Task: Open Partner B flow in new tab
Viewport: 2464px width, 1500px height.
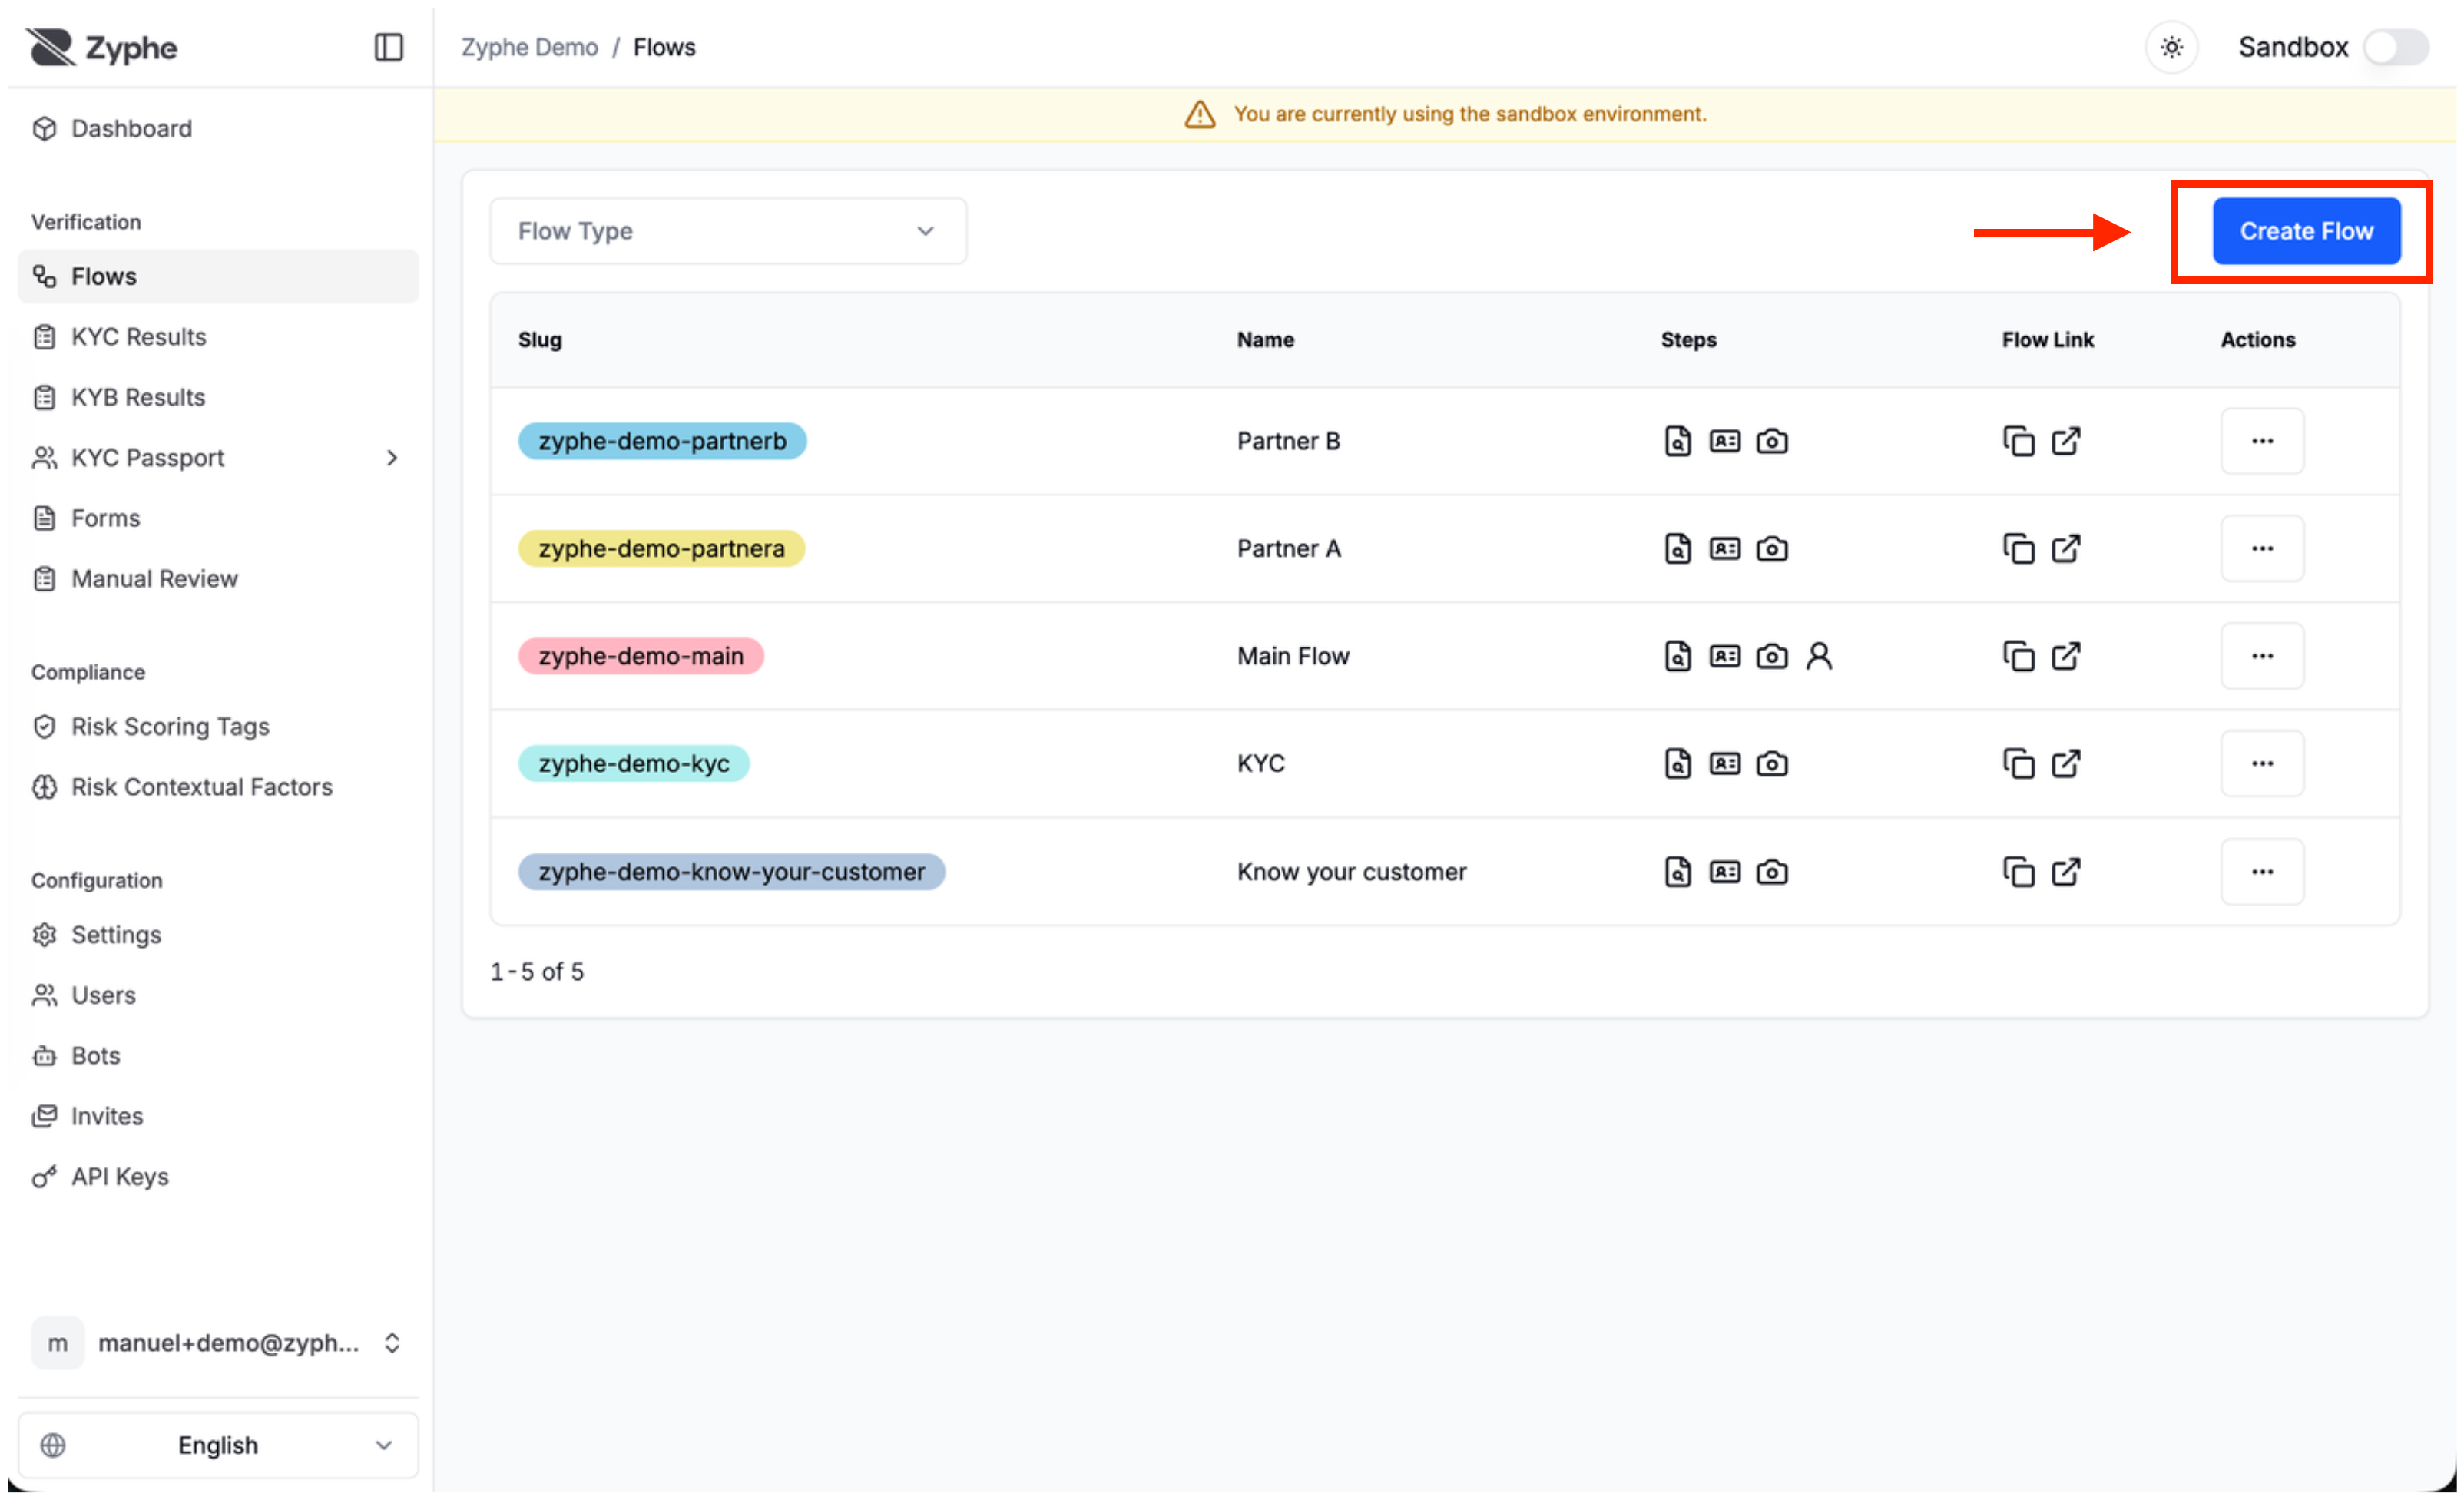Action: pyautogui.click(x=2066, y=441)
